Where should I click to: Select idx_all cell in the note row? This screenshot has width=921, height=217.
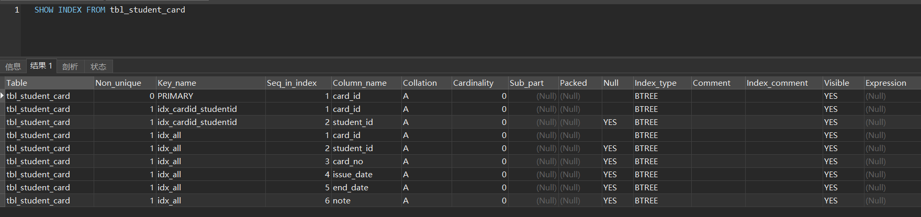211,201
